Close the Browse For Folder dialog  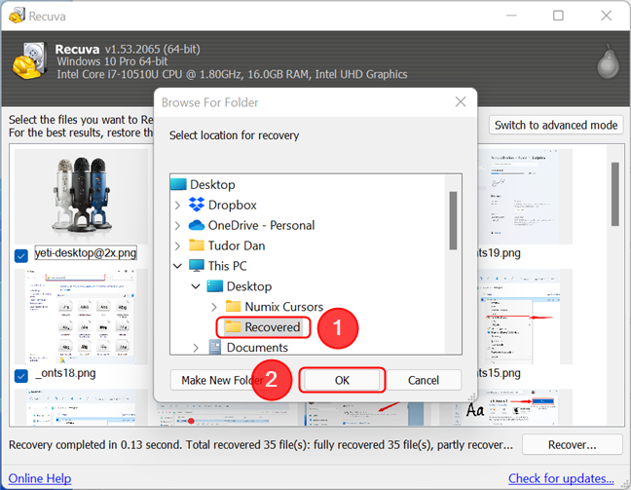[461, 102]
